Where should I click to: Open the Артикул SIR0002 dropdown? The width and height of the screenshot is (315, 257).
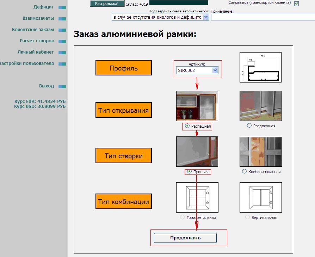tap(215, 70)
